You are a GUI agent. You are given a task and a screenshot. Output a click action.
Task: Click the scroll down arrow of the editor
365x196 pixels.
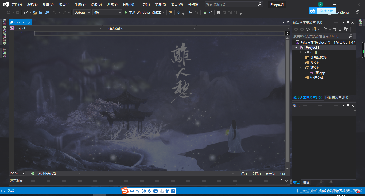[x=288, y=169]
